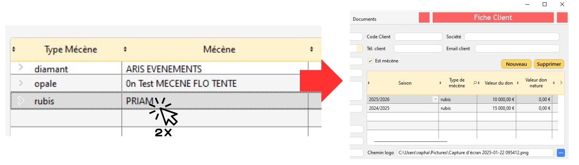This screenshot has height=165, width=579.
Task: Expand the opale row
Action: (21, 83)
